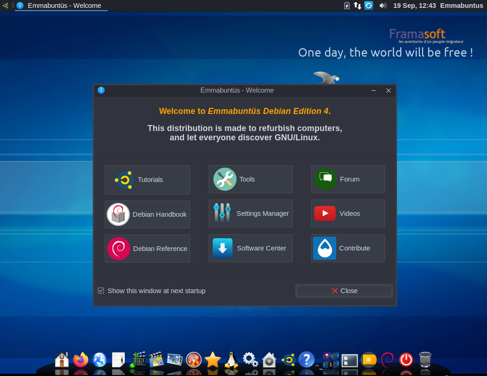This screenshot has height=376, width=487.
Task: Launch Tools from the Welcome window
Action: [250, 179]
